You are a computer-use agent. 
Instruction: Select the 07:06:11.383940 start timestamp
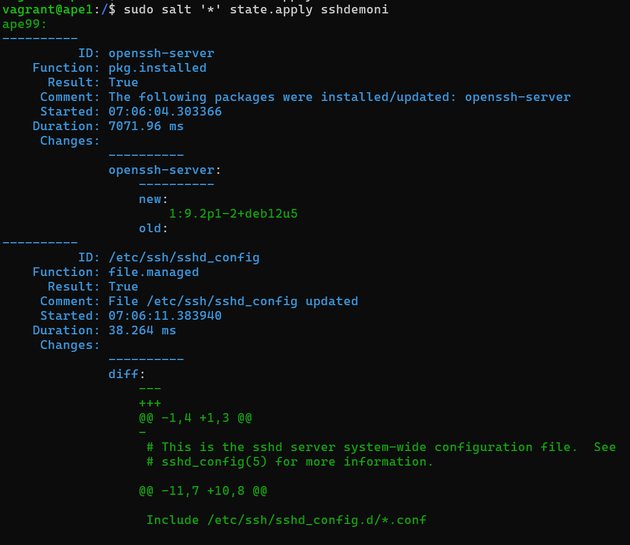tap(165, 316)
